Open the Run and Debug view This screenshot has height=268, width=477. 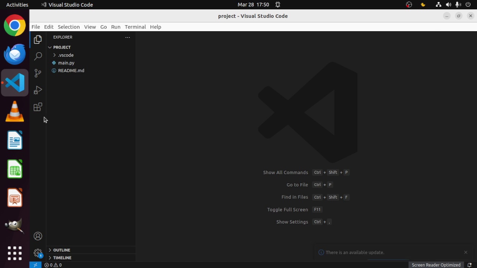[38, 90]
